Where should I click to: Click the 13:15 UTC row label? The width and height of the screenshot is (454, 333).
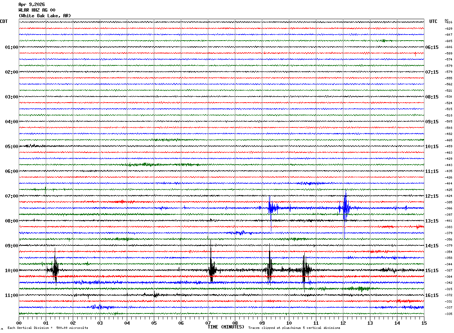click(432, 221)
